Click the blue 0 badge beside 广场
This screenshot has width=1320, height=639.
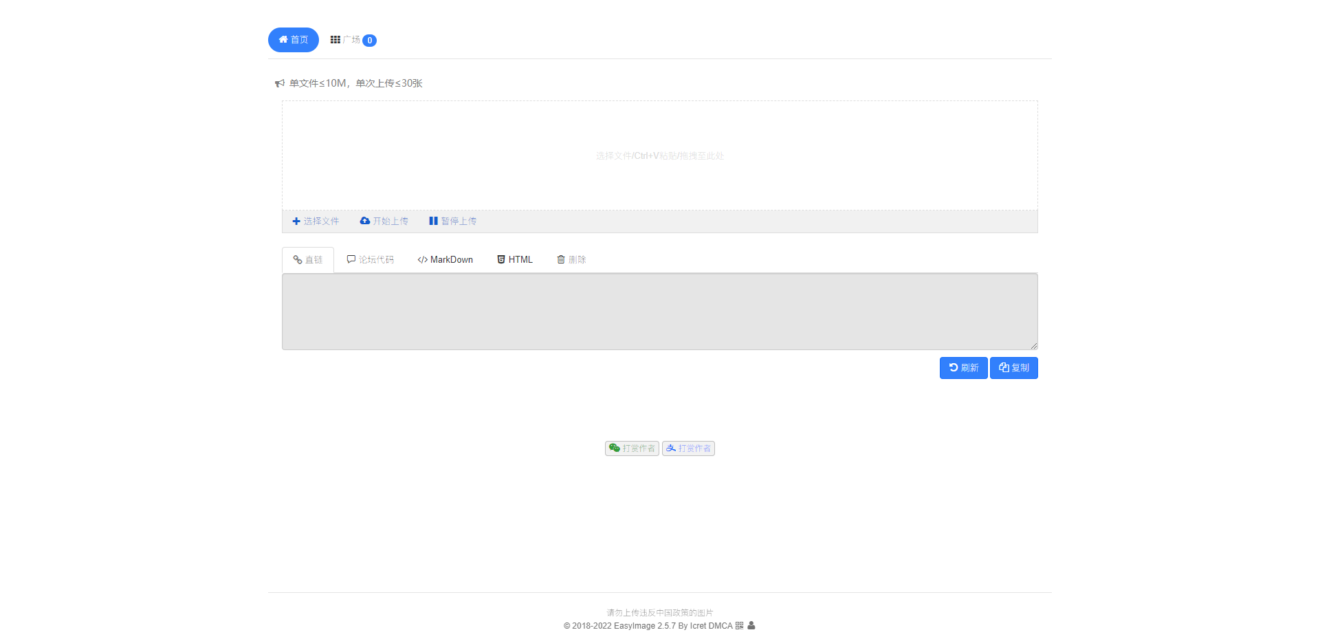369,41
